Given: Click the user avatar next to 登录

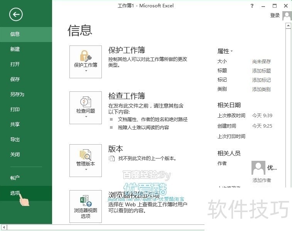Looking at the screenshot, I should [287, 16].
